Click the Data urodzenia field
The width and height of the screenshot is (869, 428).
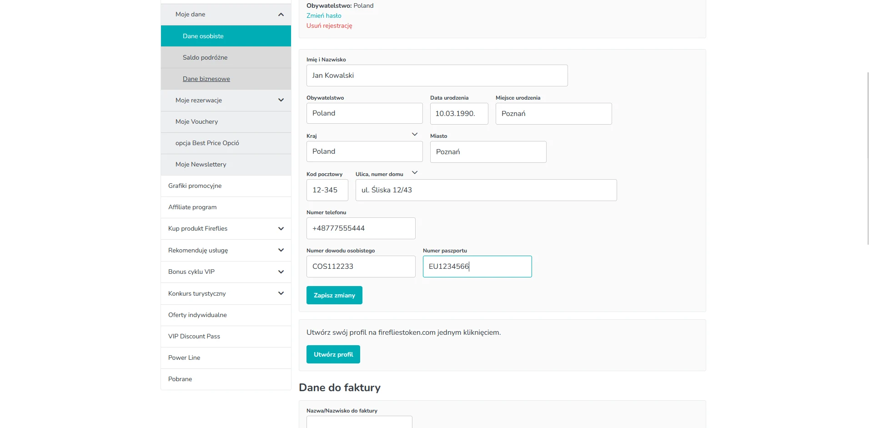pyautogui.click(x=458, y=114)
